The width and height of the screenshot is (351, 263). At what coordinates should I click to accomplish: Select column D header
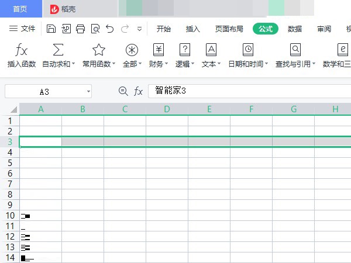point(167,109)
